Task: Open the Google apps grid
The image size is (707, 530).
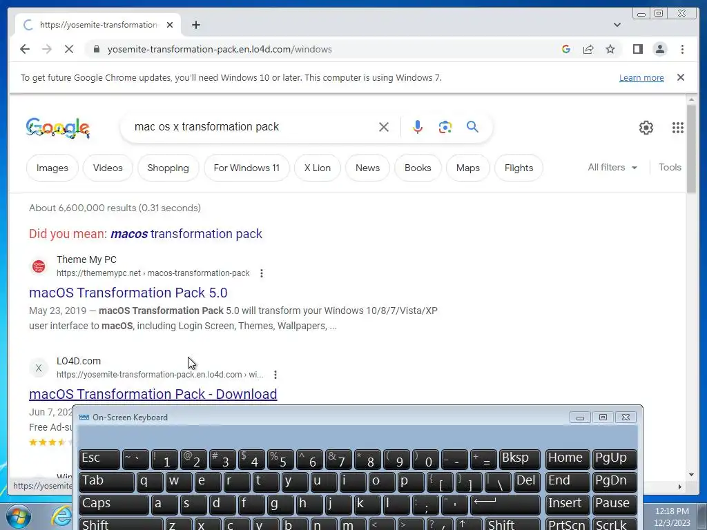Action: [x=678, y=128]
